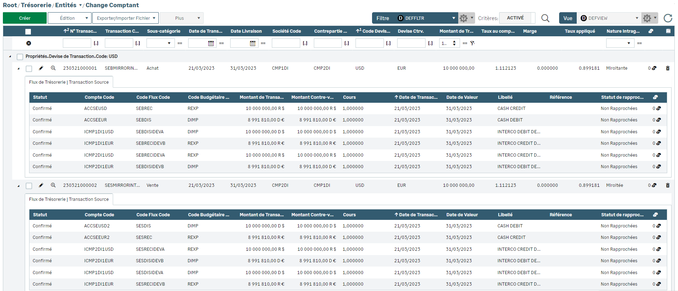Click the refresh icon at top right
Image resolution: width=678 pixels, height=291 pixels.
(x=668, y=18)
